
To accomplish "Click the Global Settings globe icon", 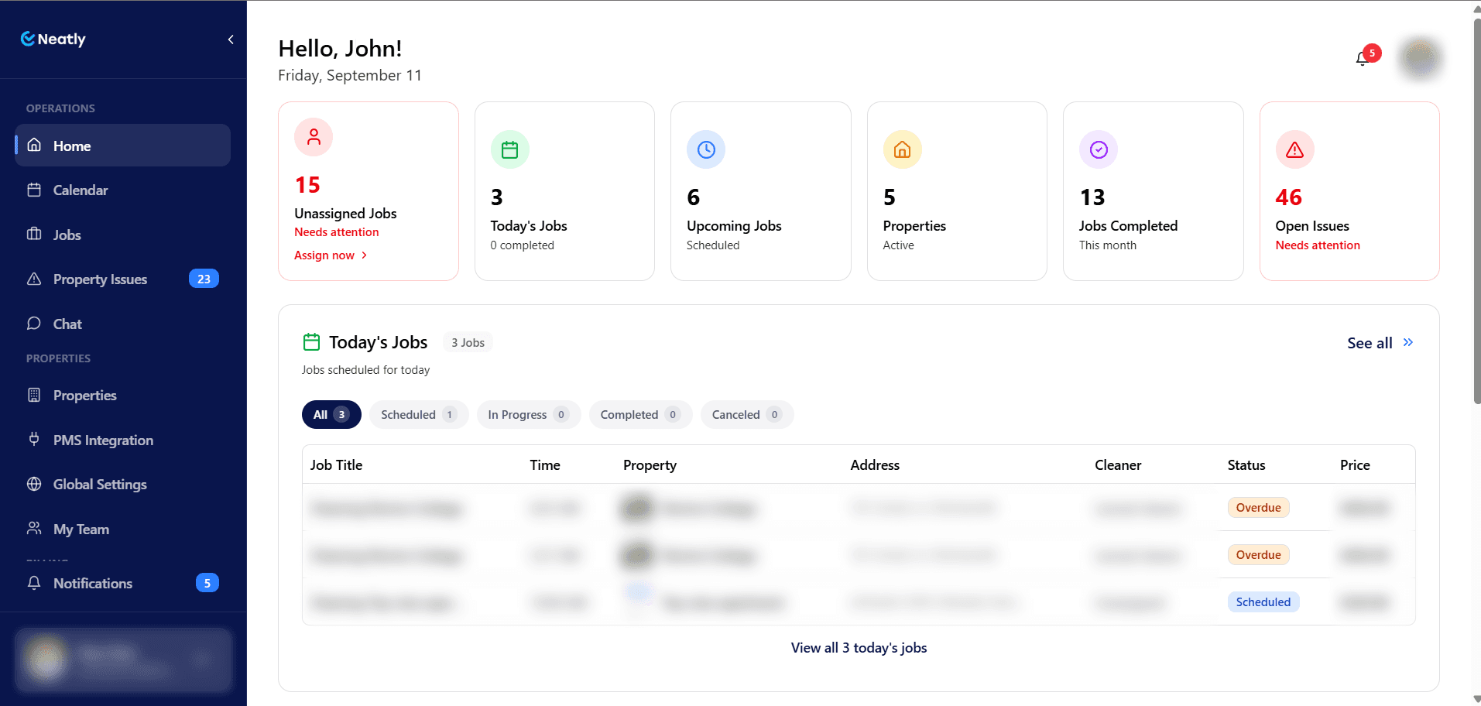I will [x=34, y=484].
